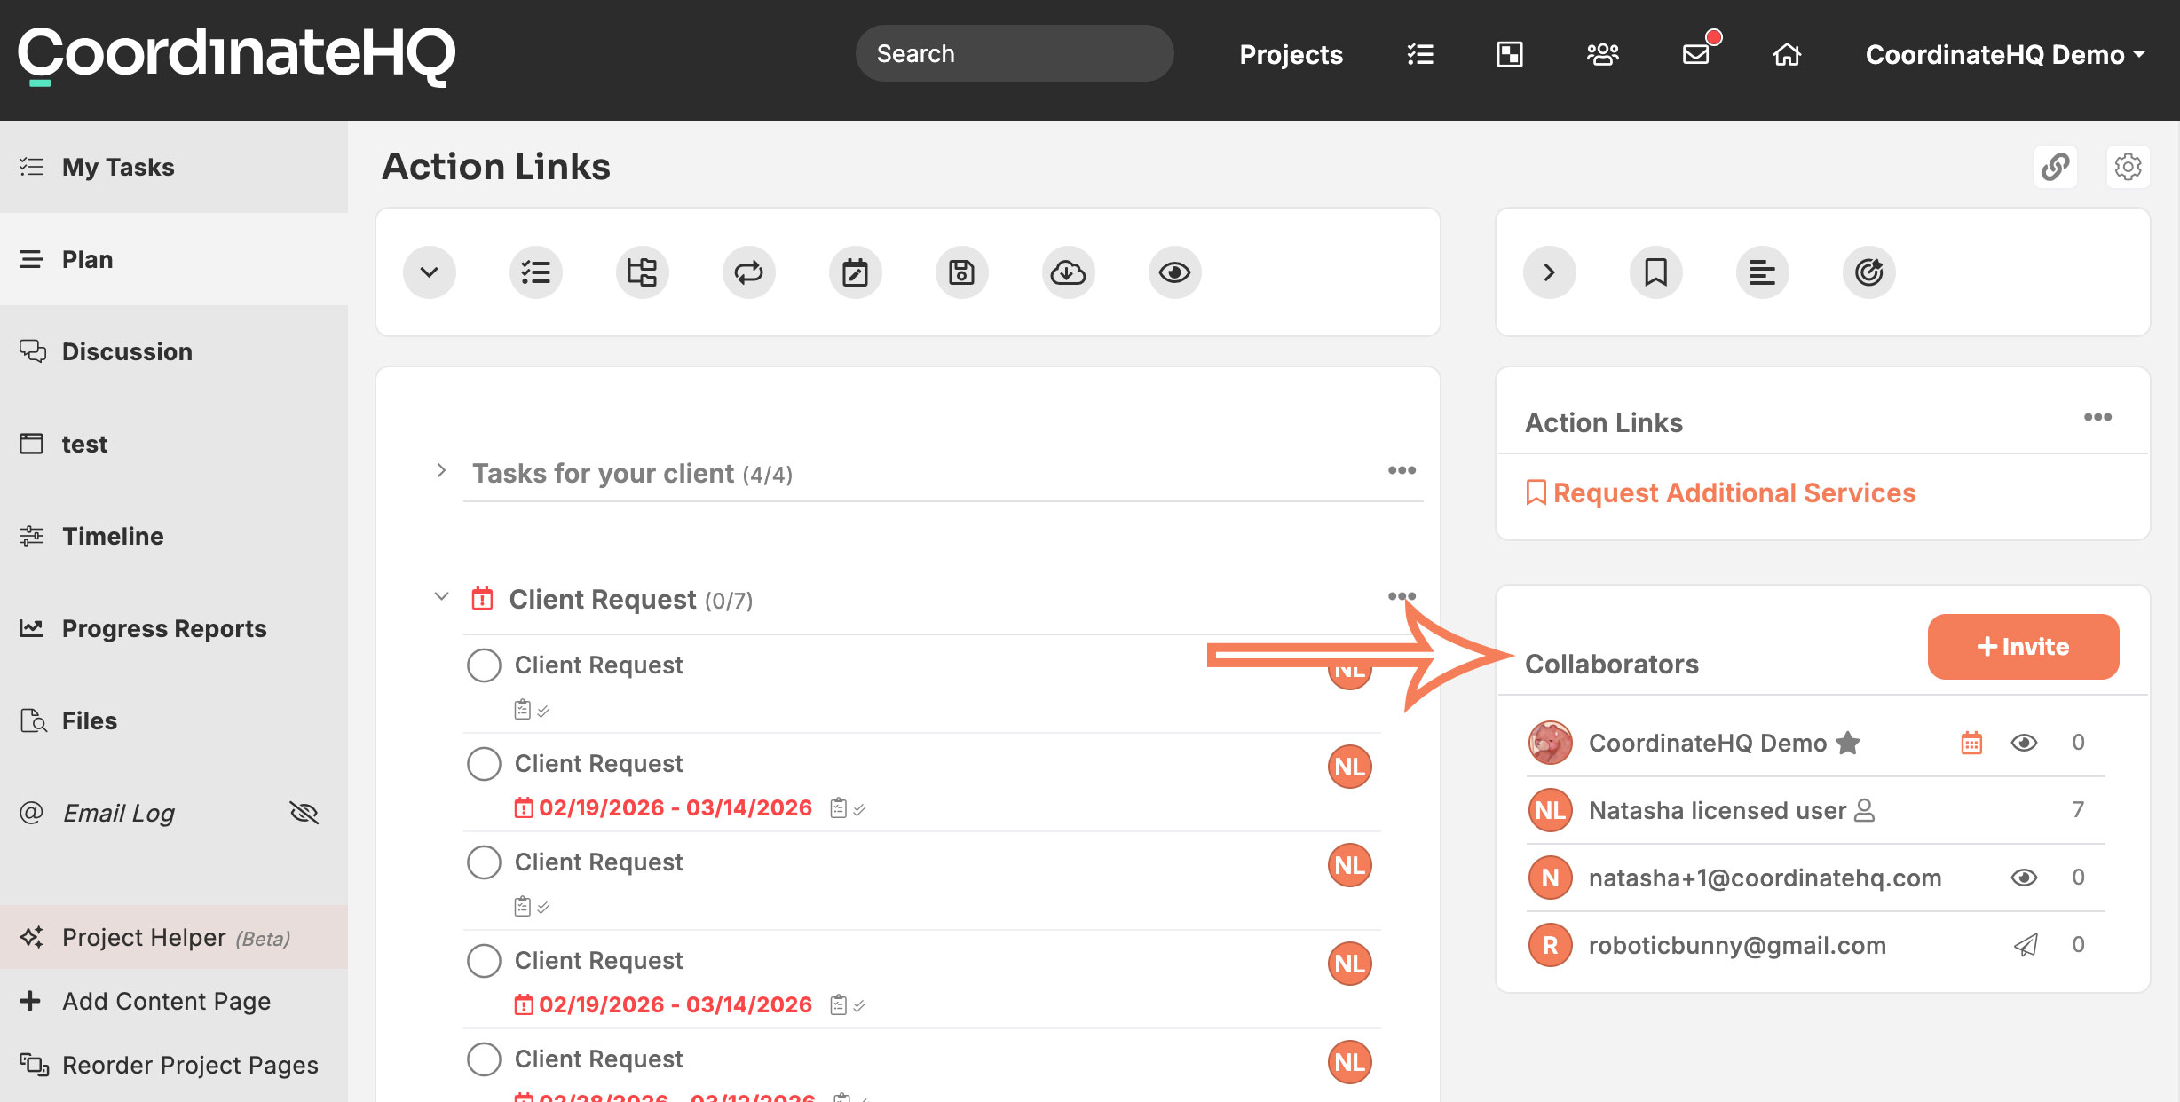
Task: Click CoordinateHQ Demo collaborator avatar picture
Action: coord(1551,743)
